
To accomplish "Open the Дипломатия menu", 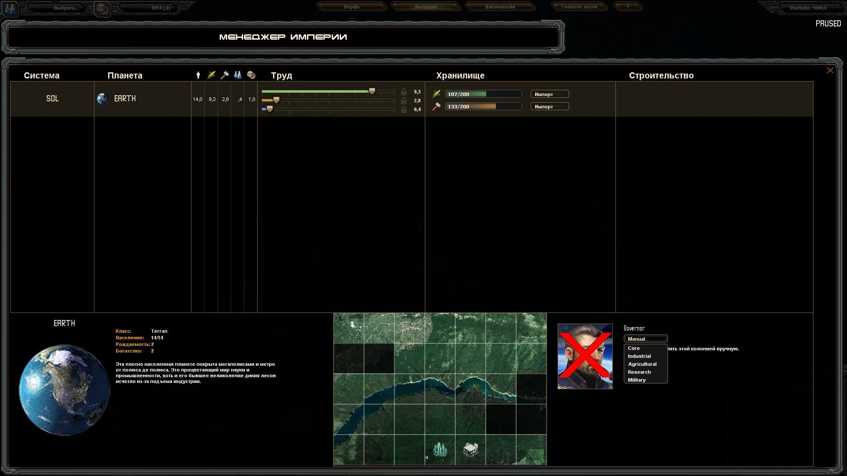I will point(500,7).
